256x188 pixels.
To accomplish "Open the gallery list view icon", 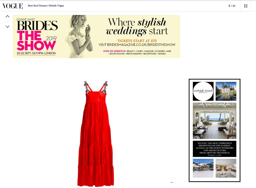I will pos(246,6).
